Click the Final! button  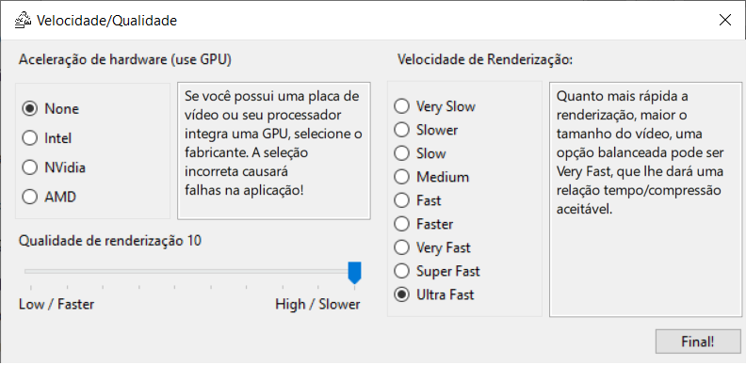698,341
